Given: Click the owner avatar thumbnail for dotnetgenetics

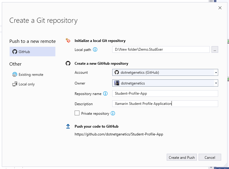Looking at the screenshot, I should coord(117,83).
